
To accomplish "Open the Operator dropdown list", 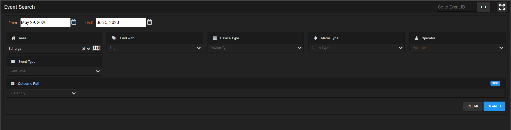I will pyautogui.click(x=457, y=48).
